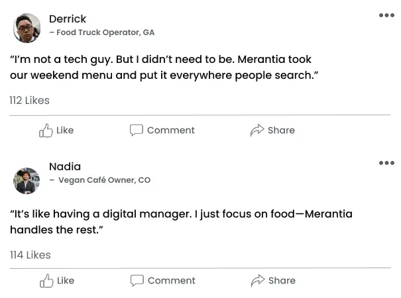Click the thumbs-up icon on Nadia's post
The height and width of the screenshot is (298, 401).
click(46, 281)
